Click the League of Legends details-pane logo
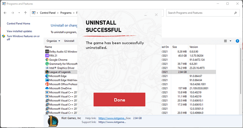 (x=53, y=121)
